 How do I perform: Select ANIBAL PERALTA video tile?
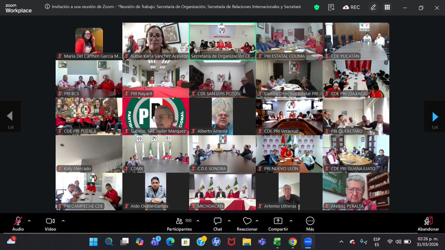point(356,191)
